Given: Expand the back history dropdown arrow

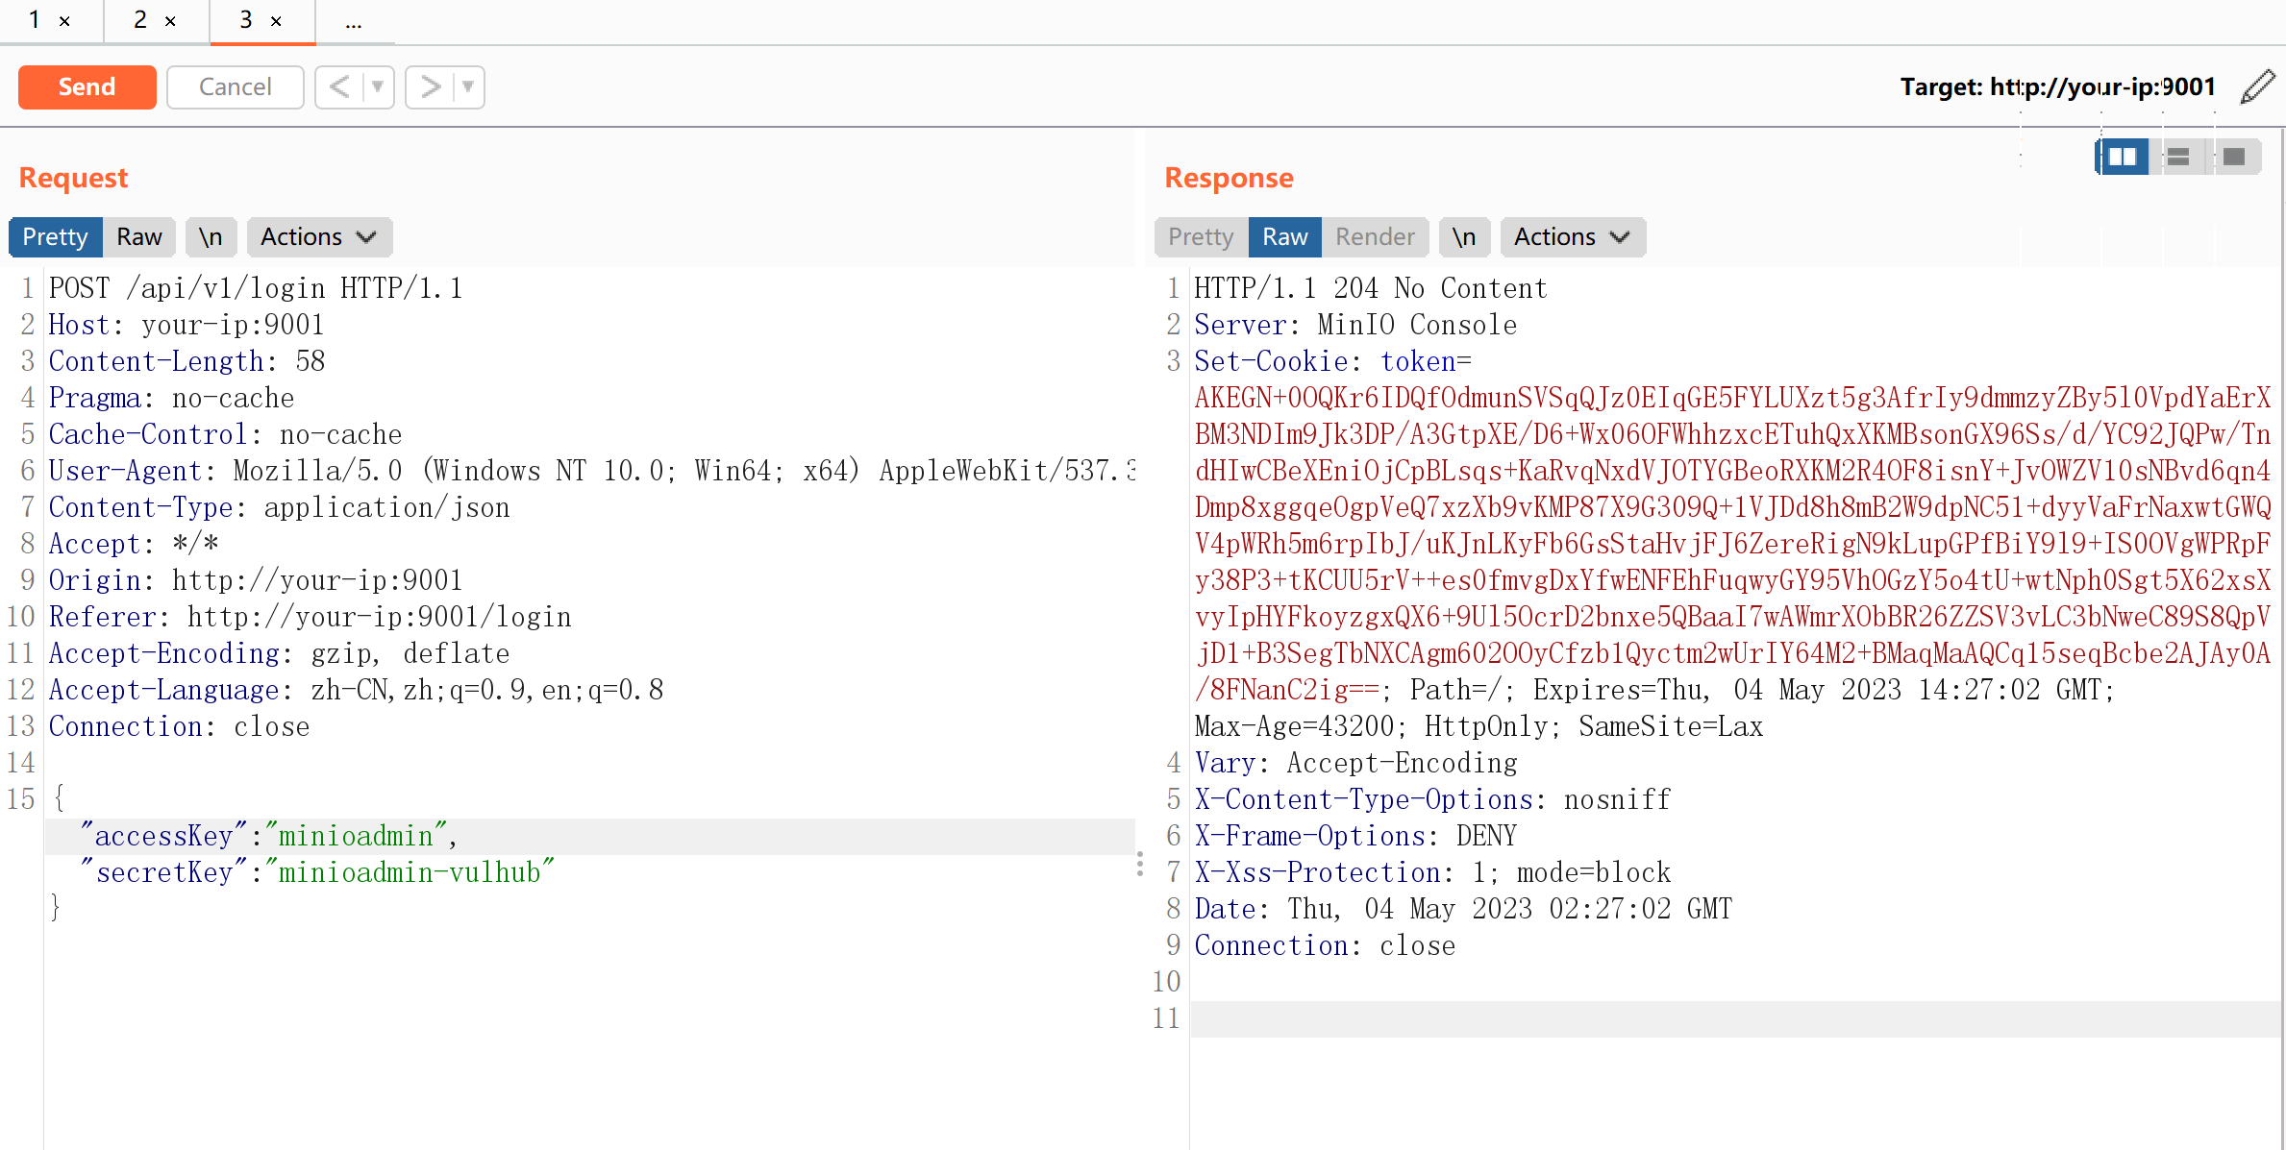Looking at the screenshot, I should pyautogui.click(x=378, y=87).
